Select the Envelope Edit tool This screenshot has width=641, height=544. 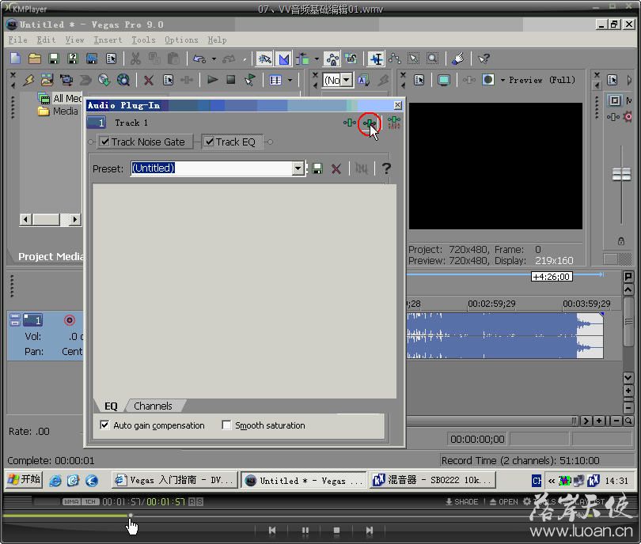pyautogui.click(x=395, y=59)
